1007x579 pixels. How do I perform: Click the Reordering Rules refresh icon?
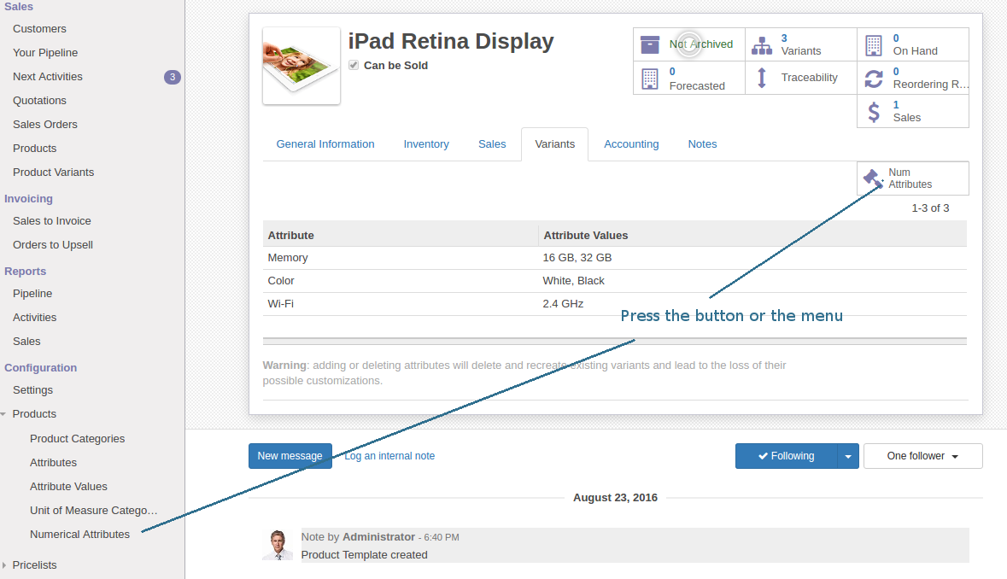(x=874, y=79)
